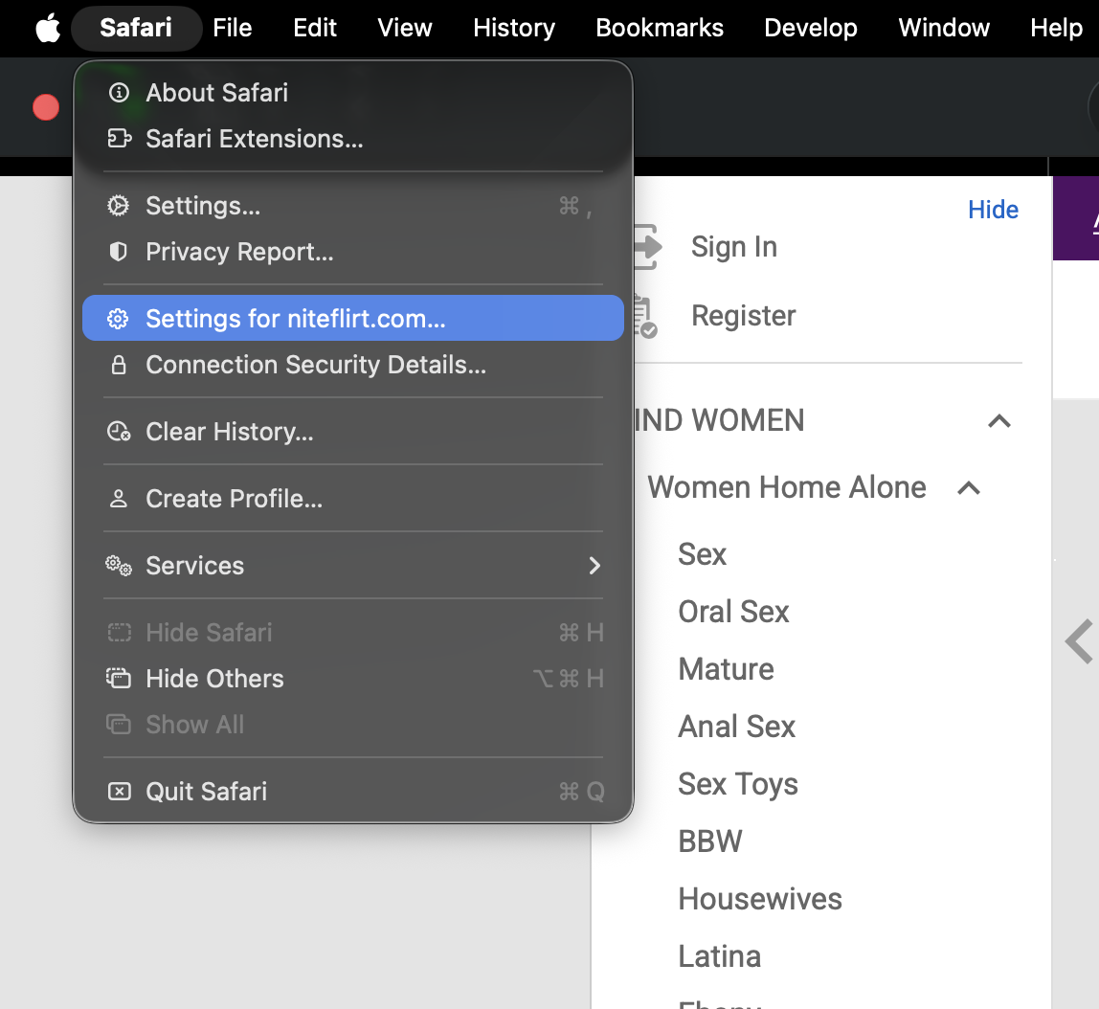The image size is (1099, 1009).
Task: Click the Safari Extensions puzzle icon
Action: point(119,139)
